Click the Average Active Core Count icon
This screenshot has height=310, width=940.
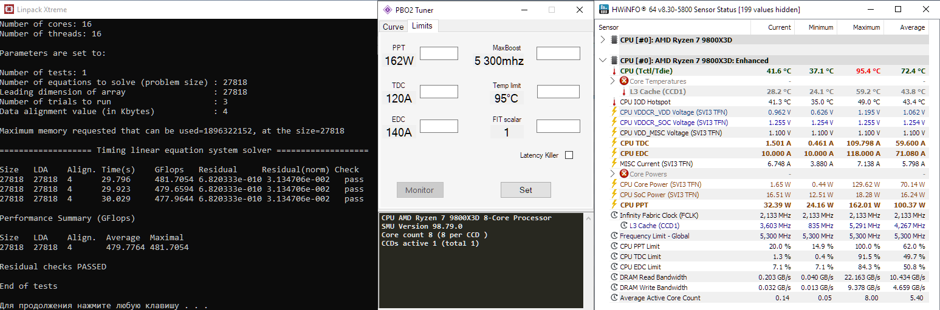[614, 298]
